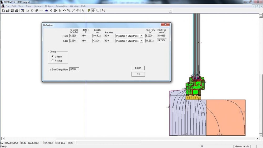Click the Zoom magnifier tool

(69, 11)
